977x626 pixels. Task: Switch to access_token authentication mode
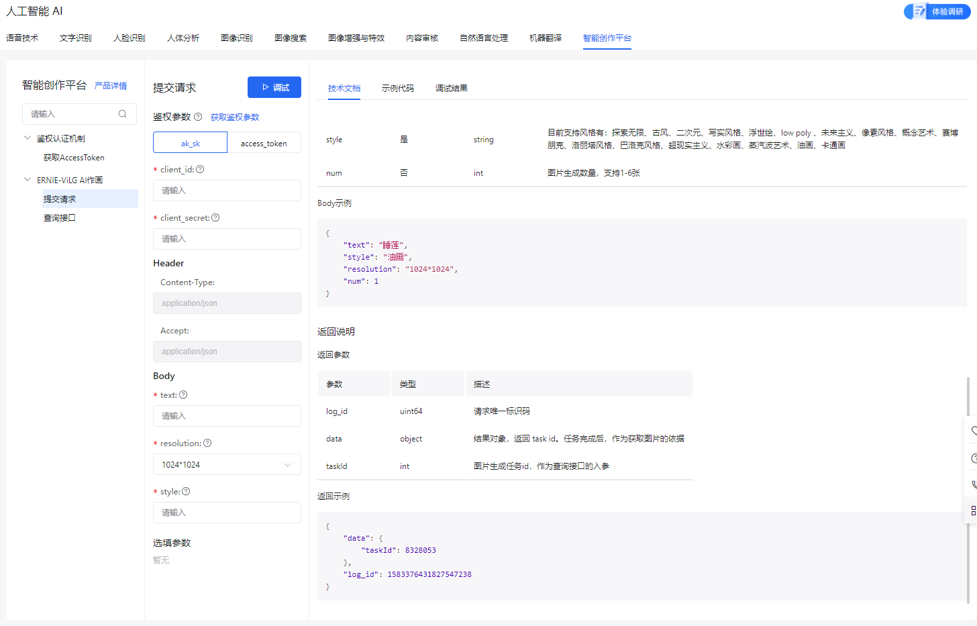[x=264, y=143]
